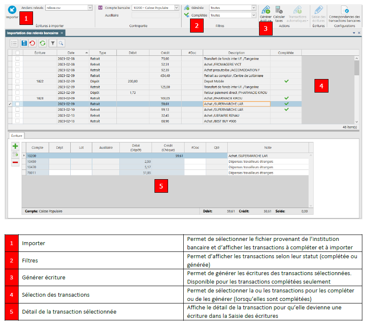
Task: Click the red undo arrow icon
Action: click(32, 43)
